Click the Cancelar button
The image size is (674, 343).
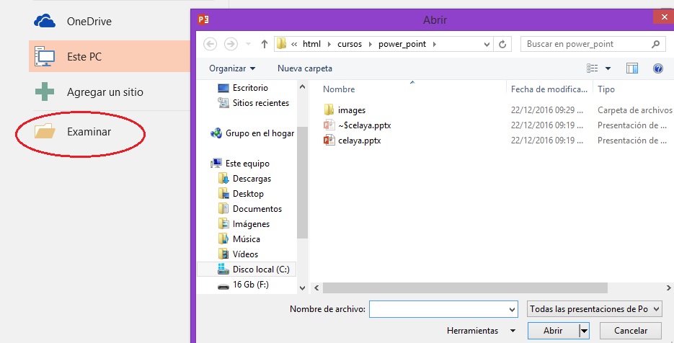click(631, 331)
